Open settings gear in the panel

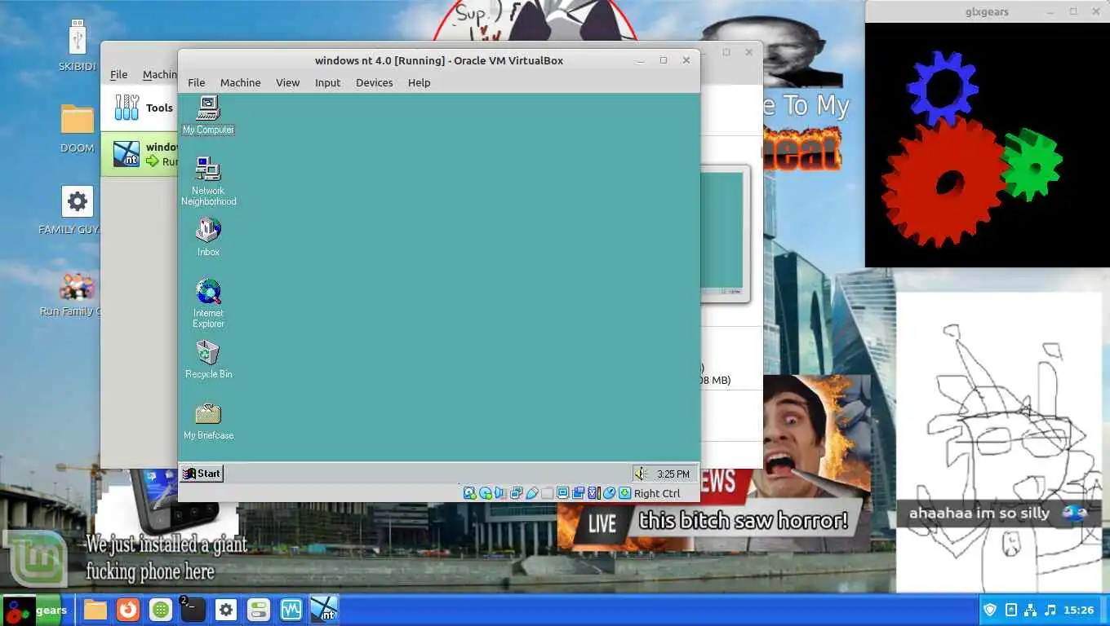(226, 610)
